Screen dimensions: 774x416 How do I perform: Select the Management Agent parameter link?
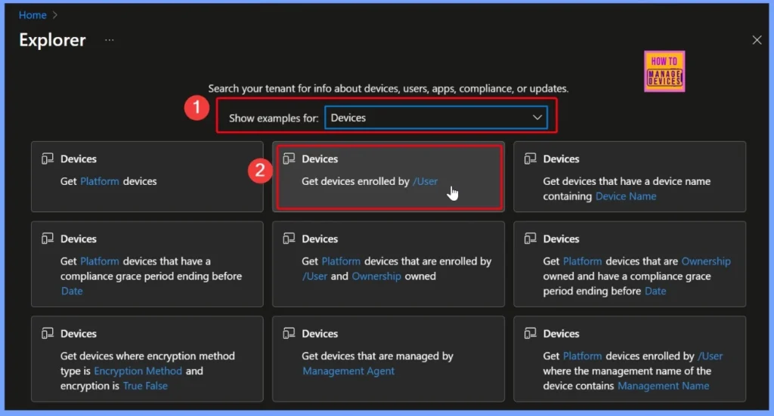(348, 371)
